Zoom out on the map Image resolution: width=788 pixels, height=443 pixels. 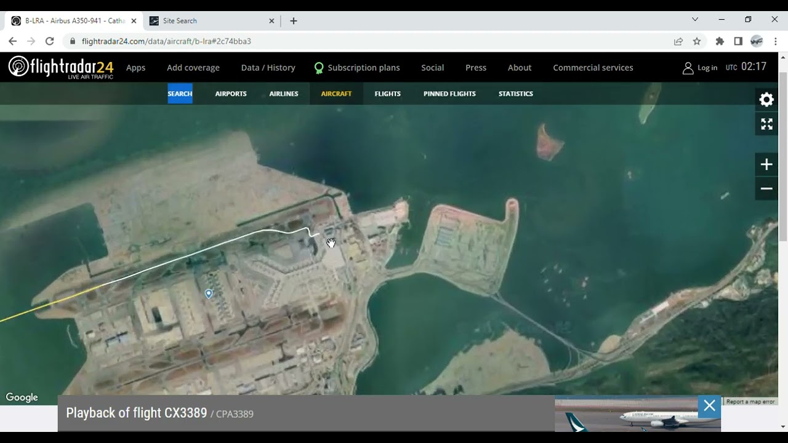(x=766, y=189)
